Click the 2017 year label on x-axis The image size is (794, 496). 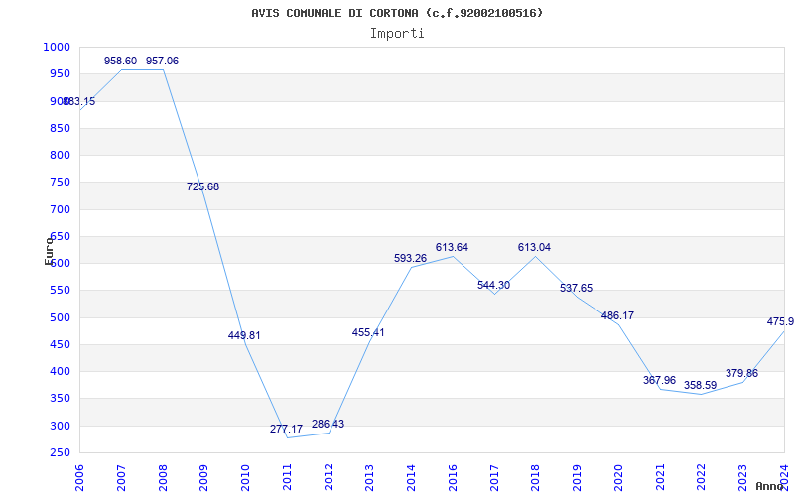(x=494, y=477)
